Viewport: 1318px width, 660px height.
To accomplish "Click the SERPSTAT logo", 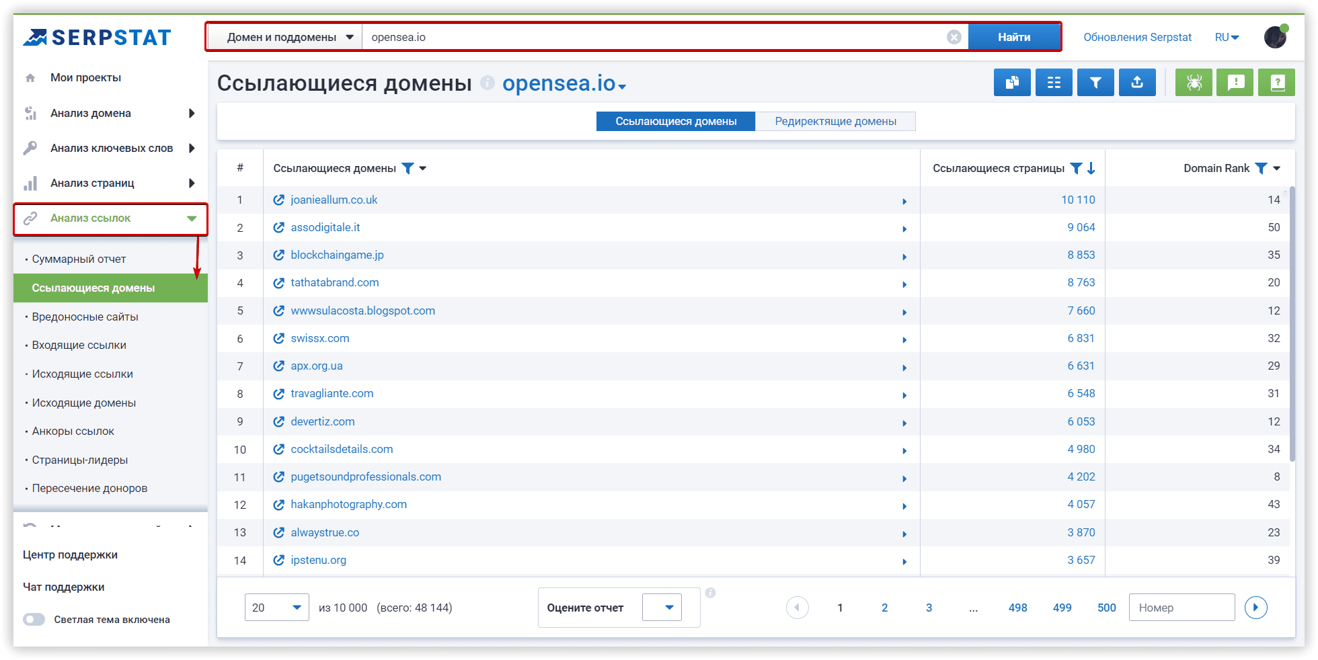I will [x=98, y=37].
